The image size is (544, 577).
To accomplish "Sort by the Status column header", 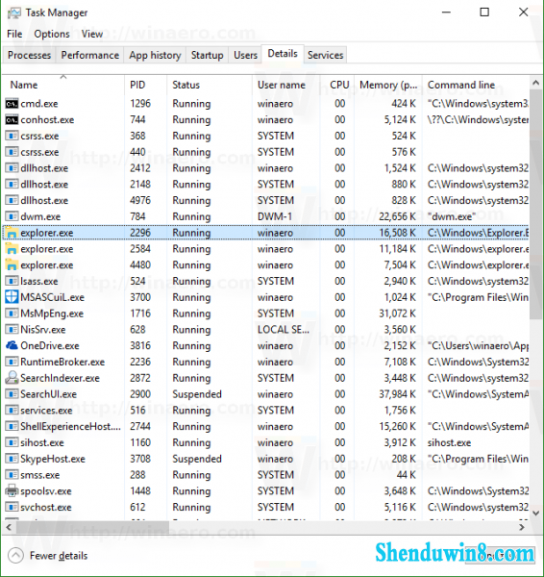I will (210, 85).
